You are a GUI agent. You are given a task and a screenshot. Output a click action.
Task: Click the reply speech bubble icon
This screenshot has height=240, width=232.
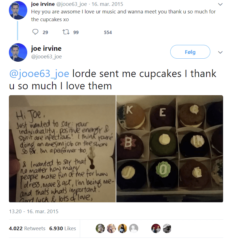(x=35, y=32)
